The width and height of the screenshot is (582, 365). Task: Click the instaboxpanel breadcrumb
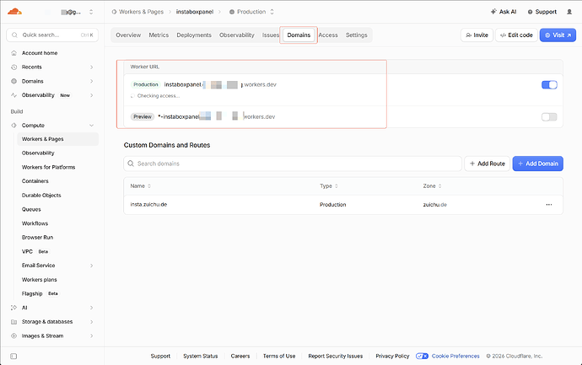(x=195, y=12)
